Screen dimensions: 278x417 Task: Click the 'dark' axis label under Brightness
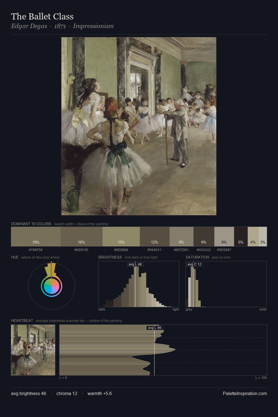pos(102,309)
